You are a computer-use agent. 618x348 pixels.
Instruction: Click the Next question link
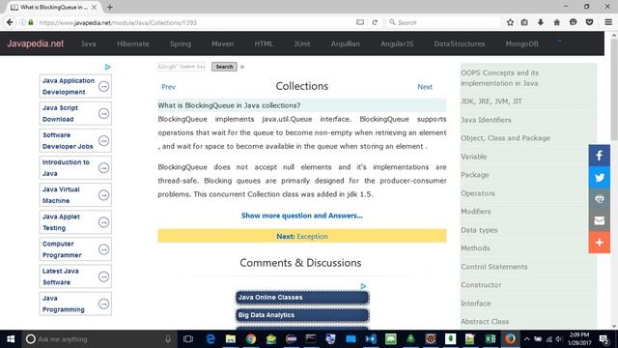click(x=425, y=87)
